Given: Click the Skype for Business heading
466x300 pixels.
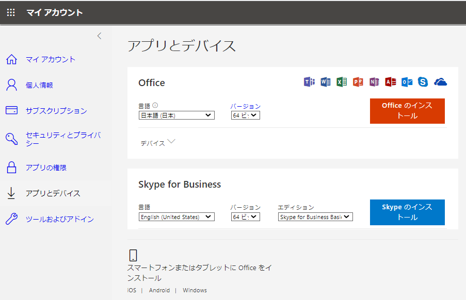Looking at the screenshot, I should pos(180,184).
